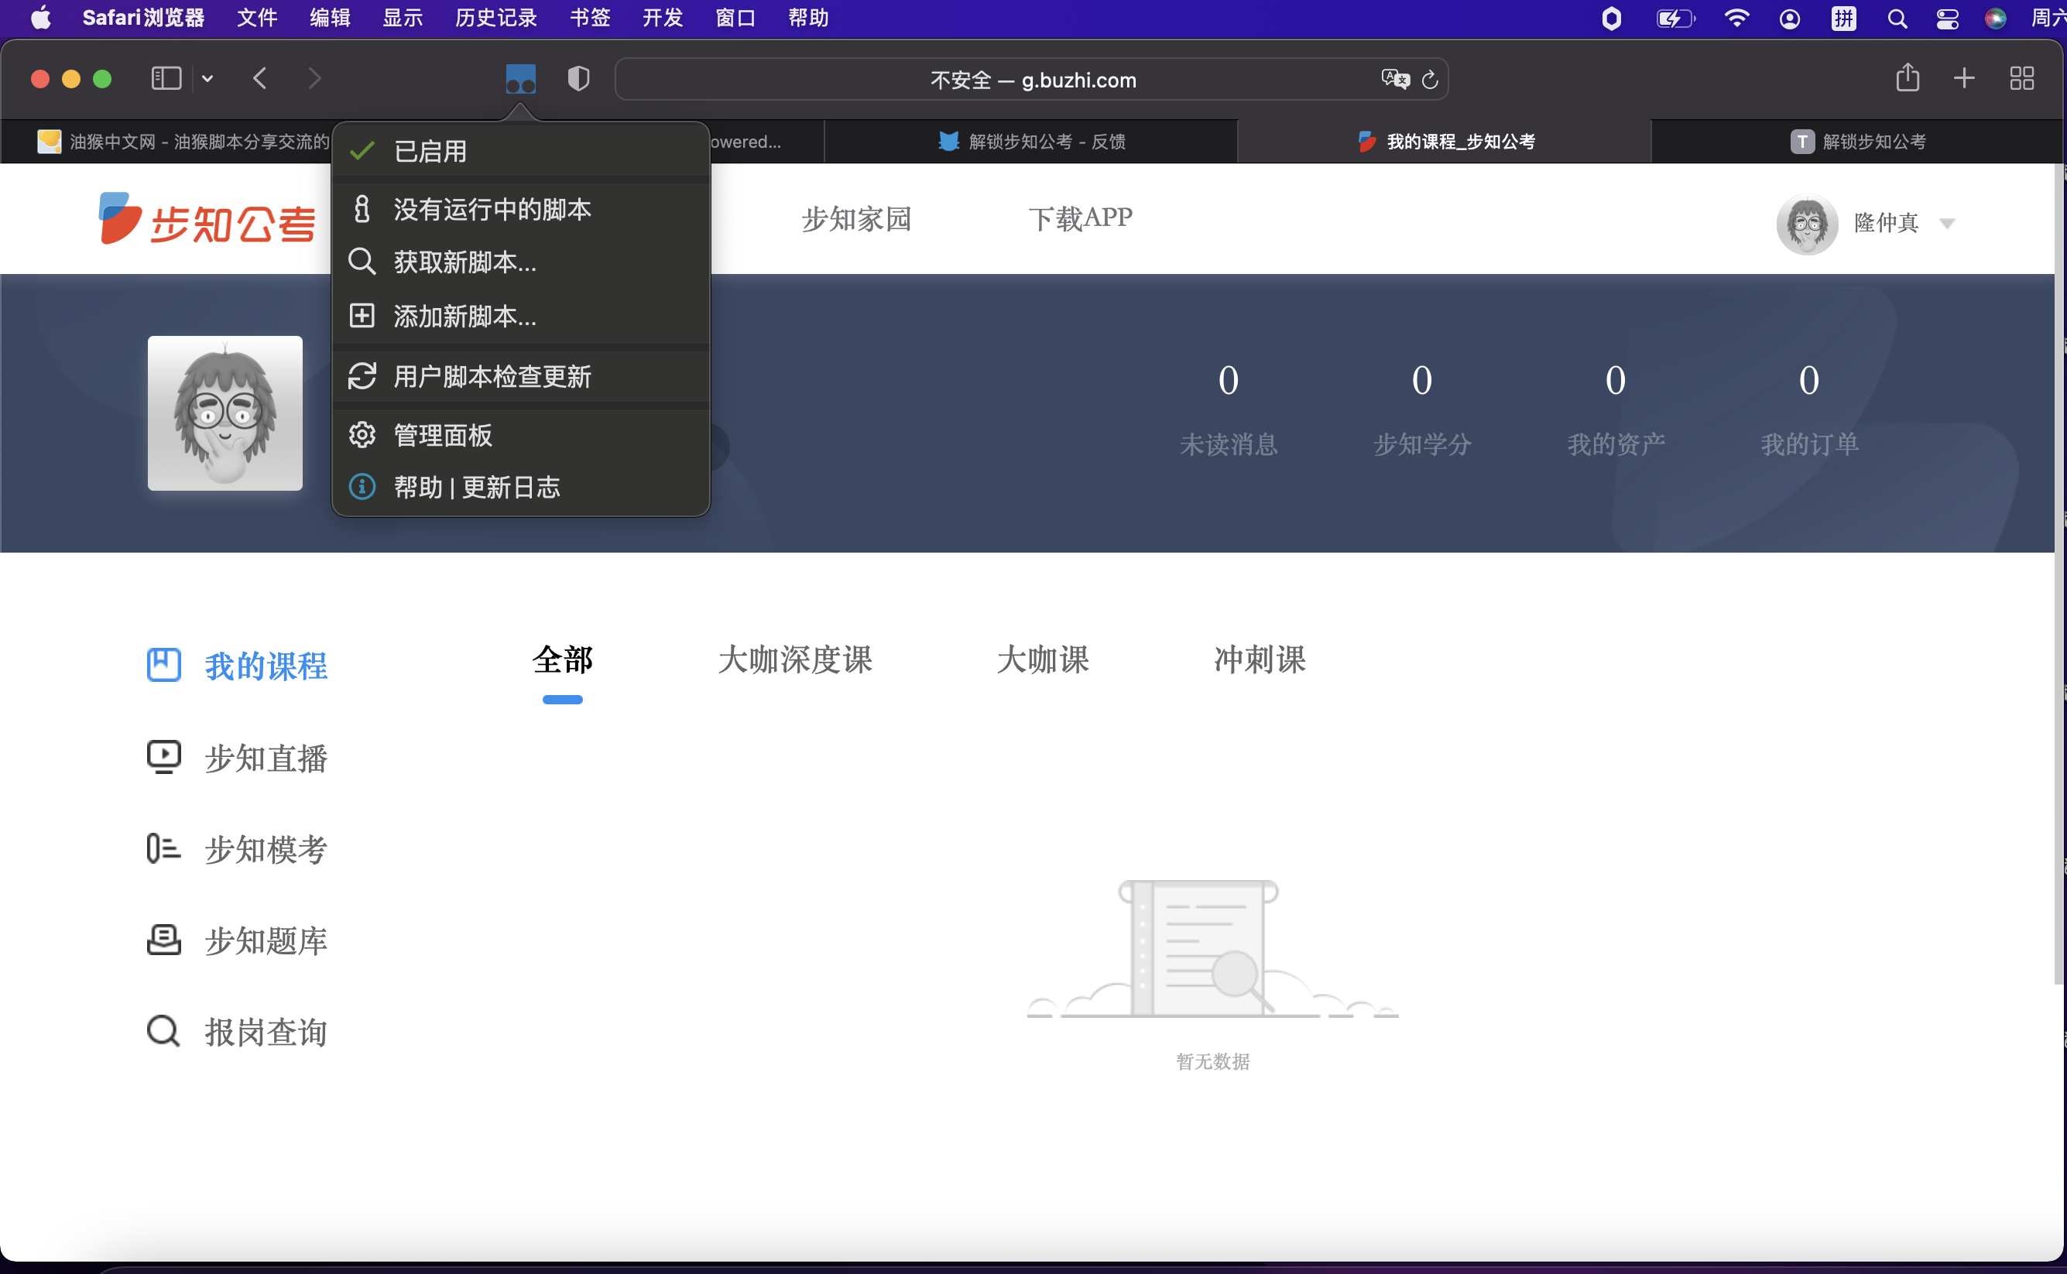Click the Tampermonkey extension icon in toolbar
Viewport: 2067px width, 1274px height.
[521, 79]
